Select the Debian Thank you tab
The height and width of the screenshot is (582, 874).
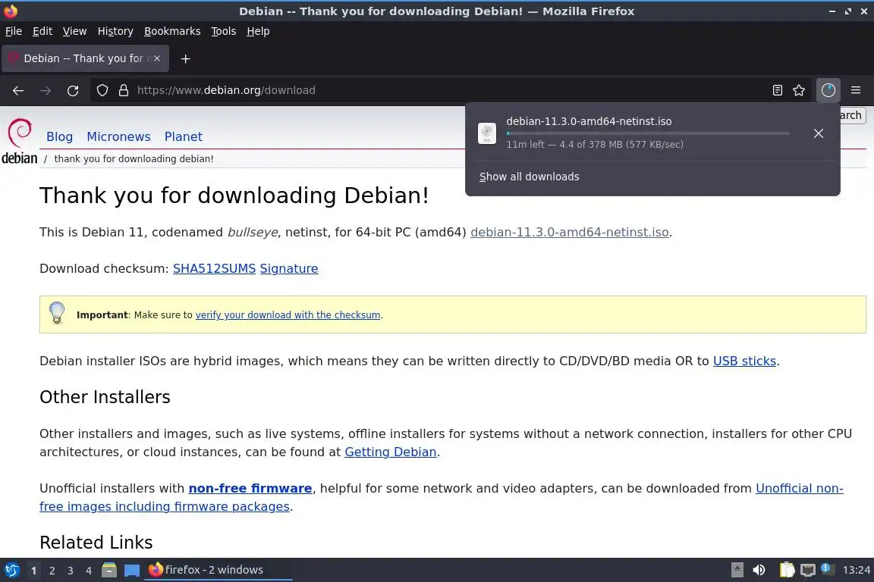coord(85,58)
